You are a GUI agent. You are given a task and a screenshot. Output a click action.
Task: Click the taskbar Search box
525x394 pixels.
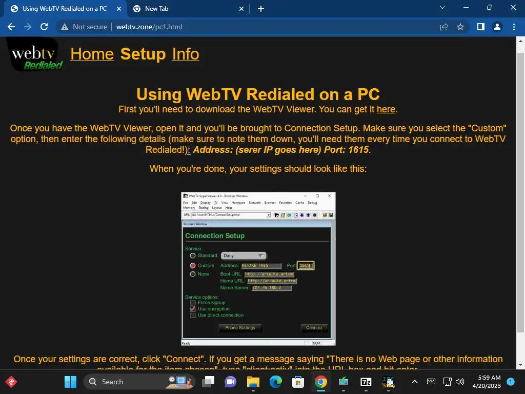click(140, 382)
